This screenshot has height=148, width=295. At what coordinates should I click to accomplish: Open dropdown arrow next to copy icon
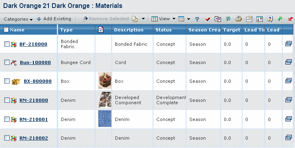143,19
